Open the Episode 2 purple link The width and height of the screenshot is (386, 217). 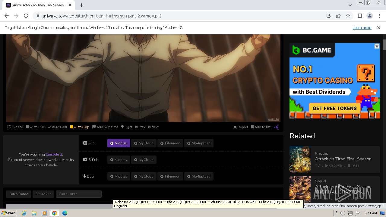pos(54,154)
